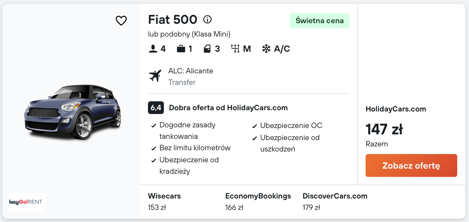Click the passenger seats icon

click(x=153, y=49)
